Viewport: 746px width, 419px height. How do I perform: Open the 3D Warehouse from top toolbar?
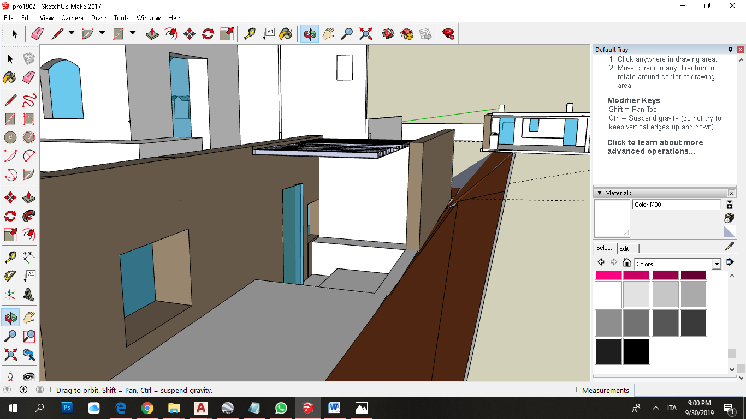388,34
